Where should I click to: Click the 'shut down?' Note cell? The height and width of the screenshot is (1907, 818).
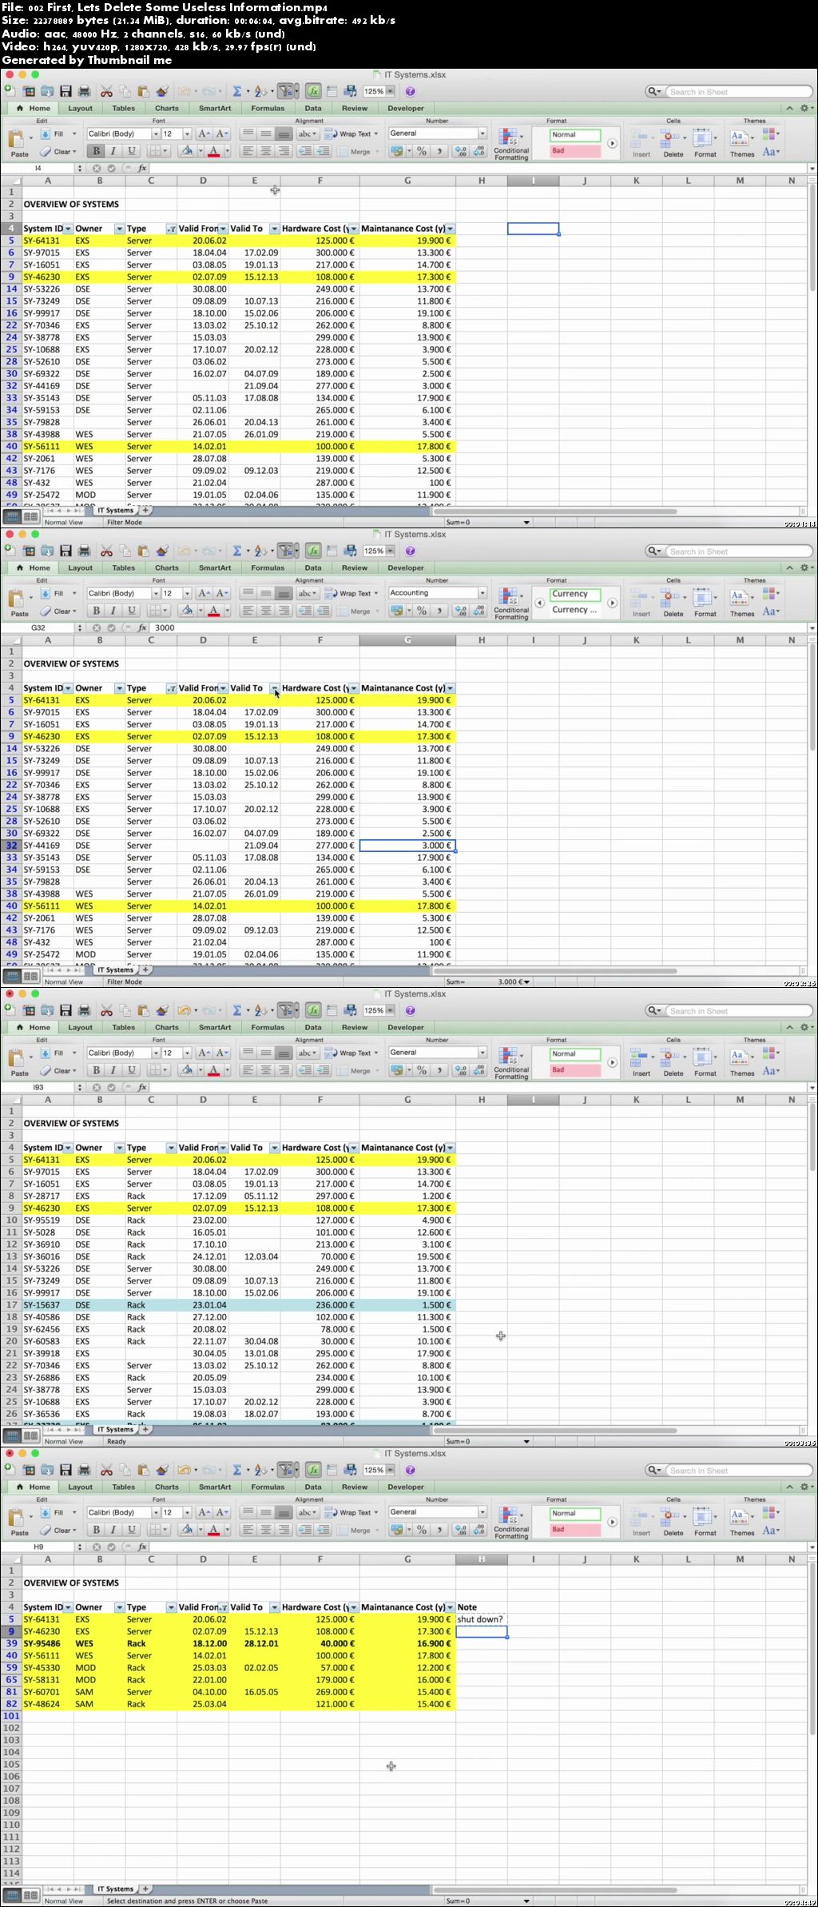tap(481, 1619)
